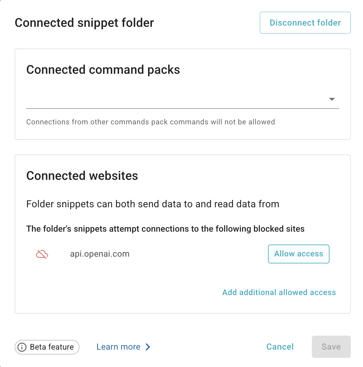Click the command pack connections helper text
The height and width of the screenshot is (367, 363).
click(x=151, y=122)
